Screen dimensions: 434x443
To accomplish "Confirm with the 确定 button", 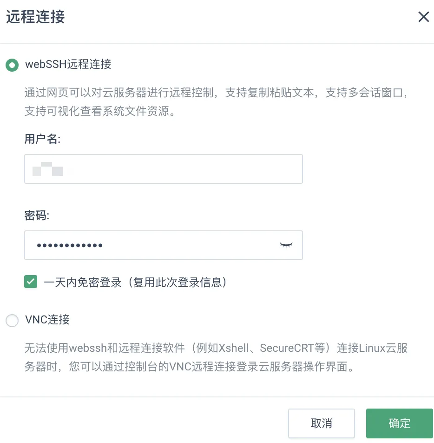I will pos(399,423).
